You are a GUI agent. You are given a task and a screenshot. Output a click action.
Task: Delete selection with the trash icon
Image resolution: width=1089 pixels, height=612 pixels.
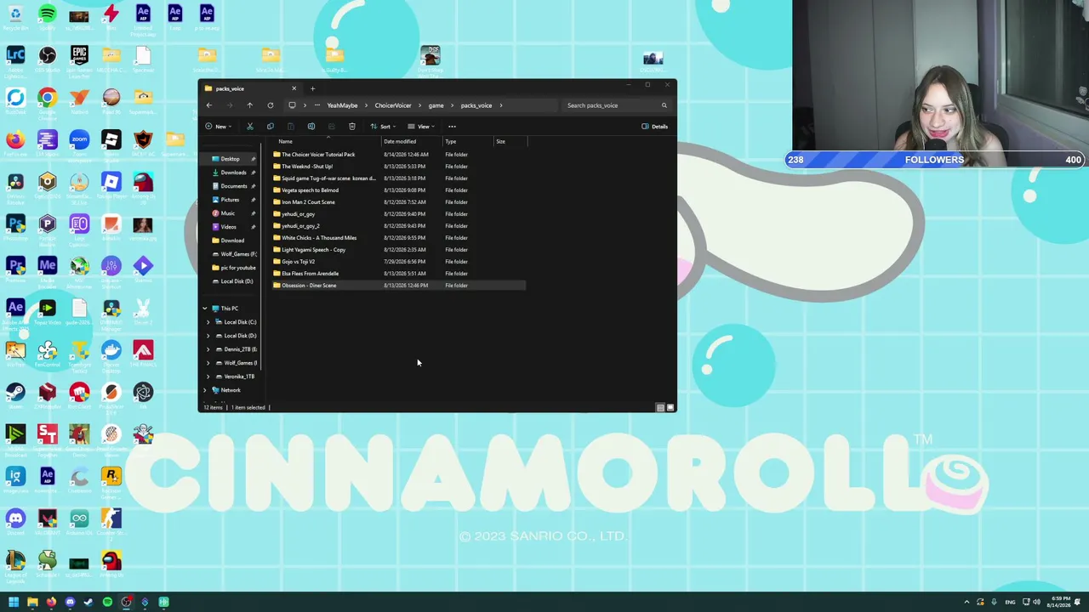coord(352,127)
